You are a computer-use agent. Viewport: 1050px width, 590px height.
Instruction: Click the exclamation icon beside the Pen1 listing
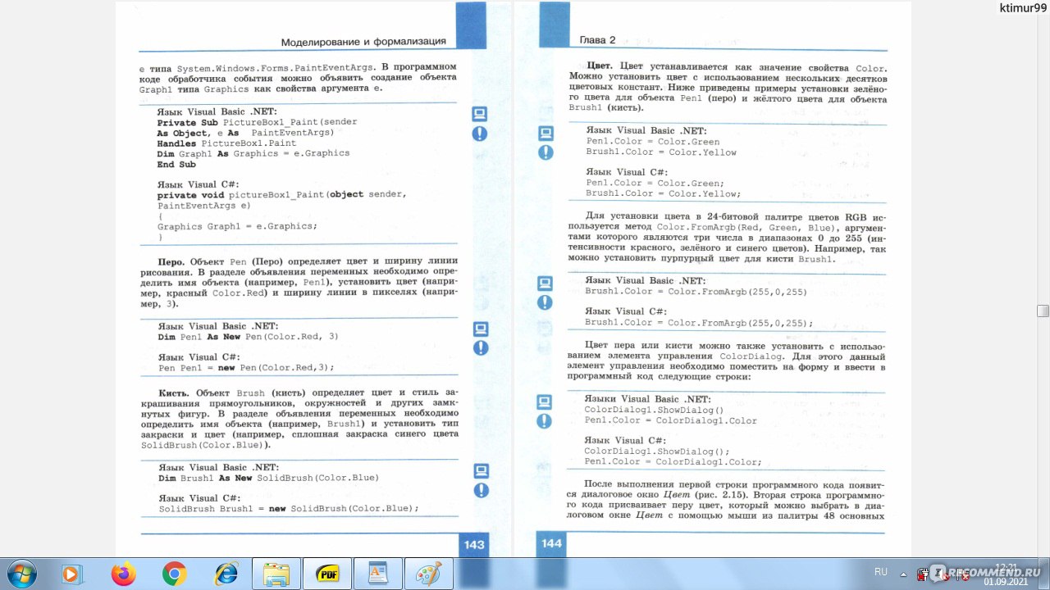(481, 348)
